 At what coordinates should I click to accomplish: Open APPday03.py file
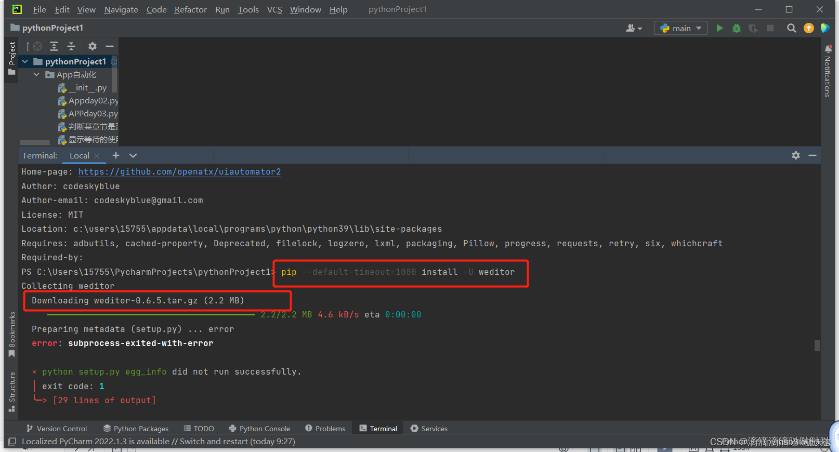tap(88, 114)
